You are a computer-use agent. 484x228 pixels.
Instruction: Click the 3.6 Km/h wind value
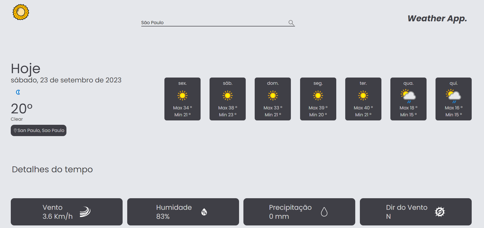click(x=57, y=216)
